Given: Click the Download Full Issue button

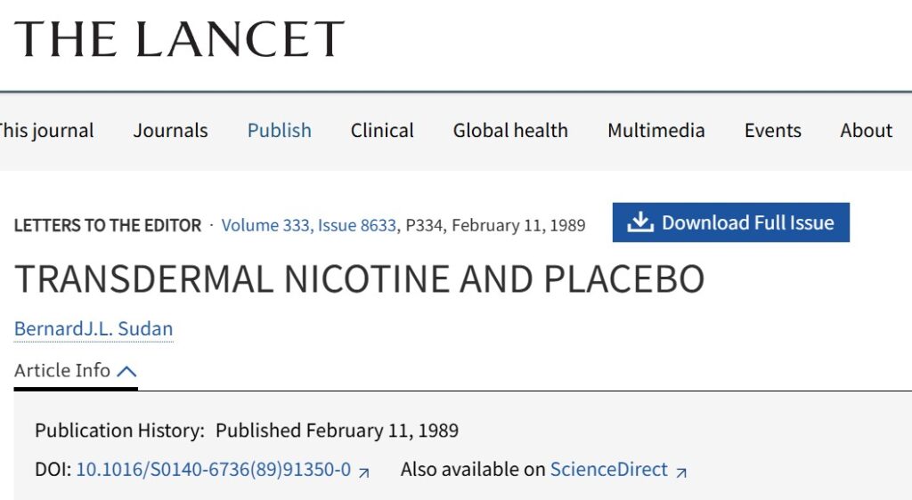Looking at the screenshot, I should pyautogui.click(x=730, y=222).
